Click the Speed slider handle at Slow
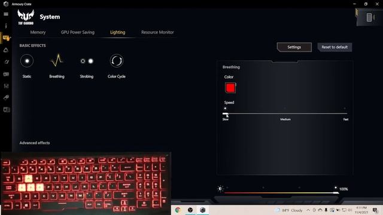Screen dimensions: 383x215 (x=225, y=113)
